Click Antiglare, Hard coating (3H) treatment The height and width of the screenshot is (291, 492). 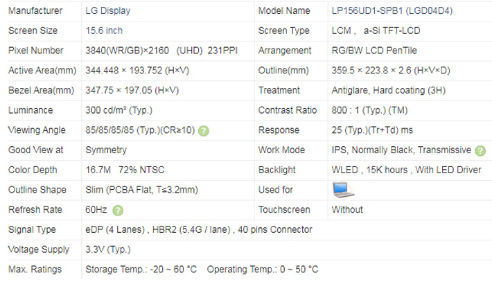tap(389, 90)
